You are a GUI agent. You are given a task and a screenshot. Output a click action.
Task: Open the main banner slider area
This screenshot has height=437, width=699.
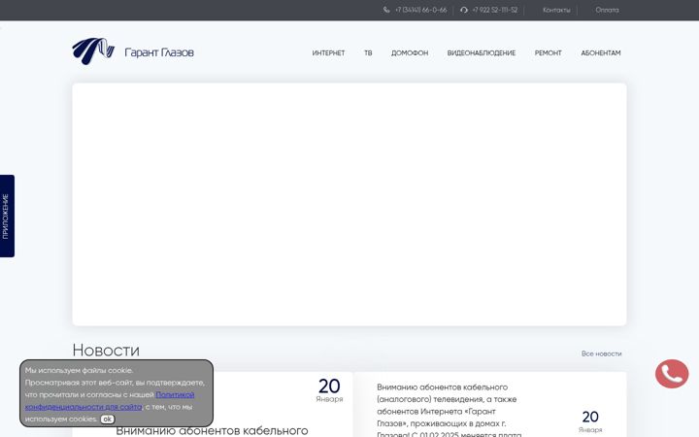click(349, 204)
